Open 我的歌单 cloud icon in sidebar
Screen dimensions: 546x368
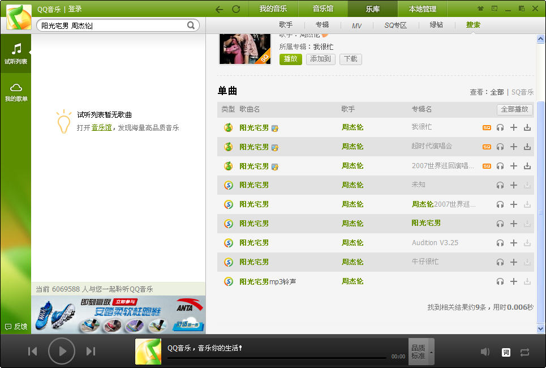coord(16,91)
